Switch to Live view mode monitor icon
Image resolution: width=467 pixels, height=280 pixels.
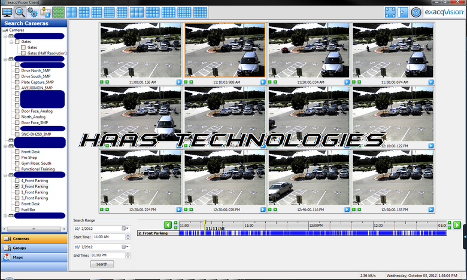(7, 13)
